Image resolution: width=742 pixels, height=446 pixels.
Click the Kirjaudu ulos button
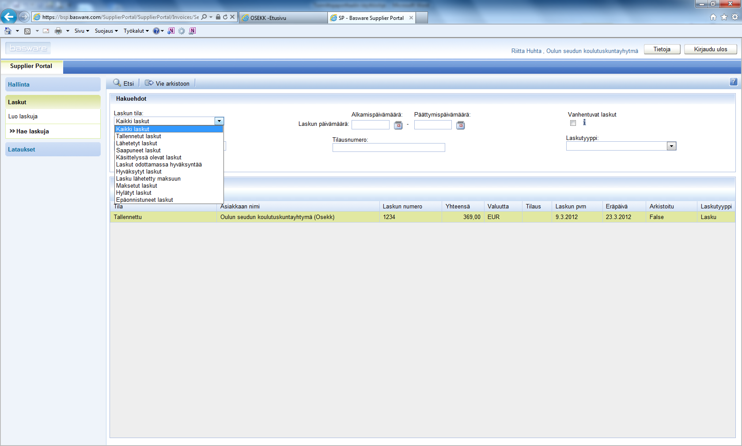[710, 49]
